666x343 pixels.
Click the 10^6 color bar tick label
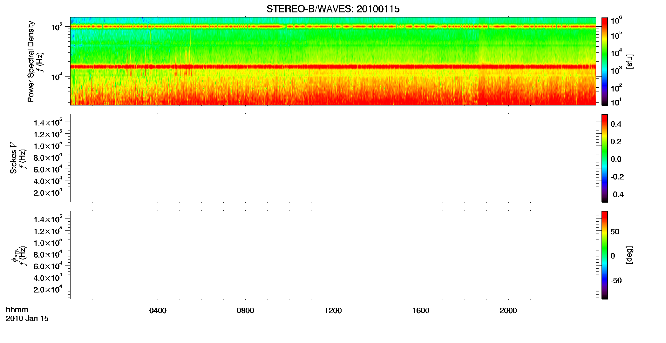click(616, 21)
